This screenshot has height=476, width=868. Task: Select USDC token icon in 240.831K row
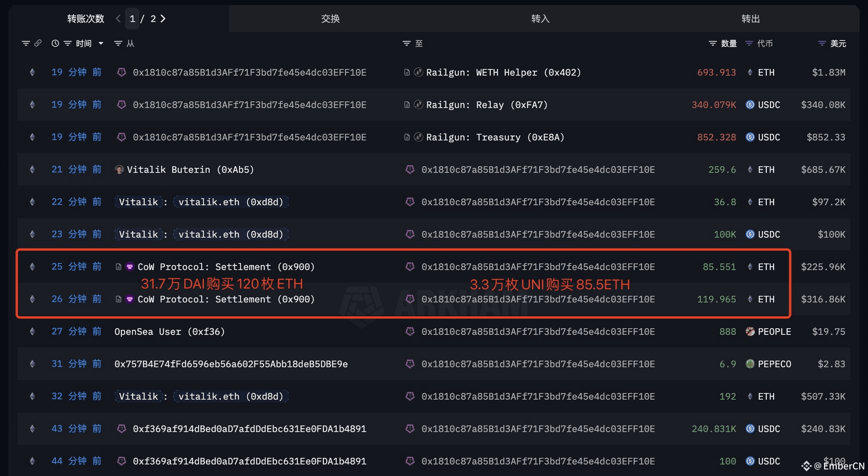tap(750, 429)
